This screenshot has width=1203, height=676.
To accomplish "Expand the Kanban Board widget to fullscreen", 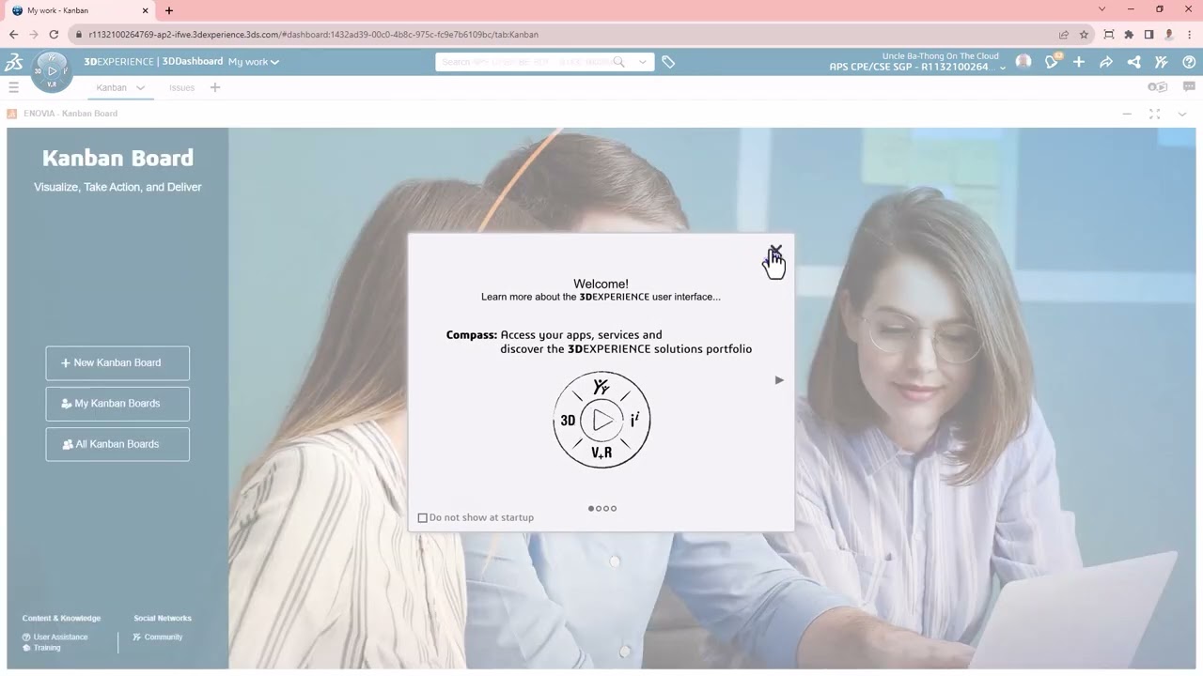I will pyautogui.click(x=1154, y=114).
